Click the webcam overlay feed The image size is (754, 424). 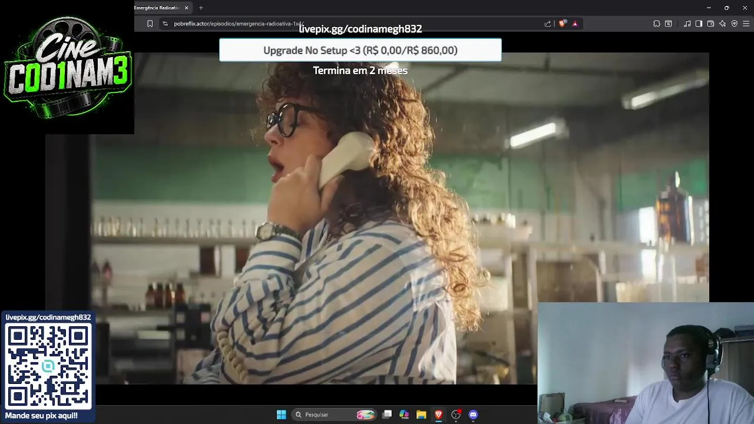(646, 363)
